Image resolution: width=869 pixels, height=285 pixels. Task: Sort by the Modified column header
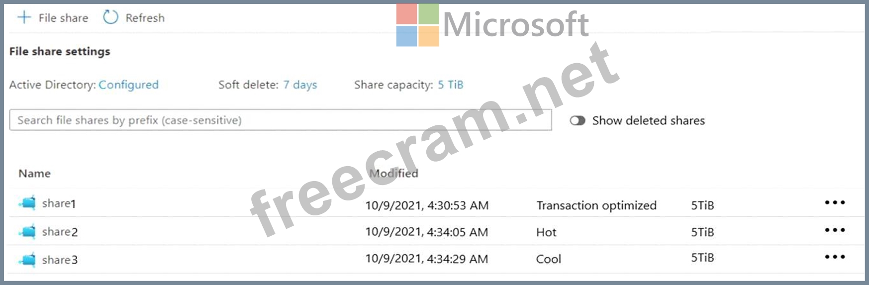(393, 174)
